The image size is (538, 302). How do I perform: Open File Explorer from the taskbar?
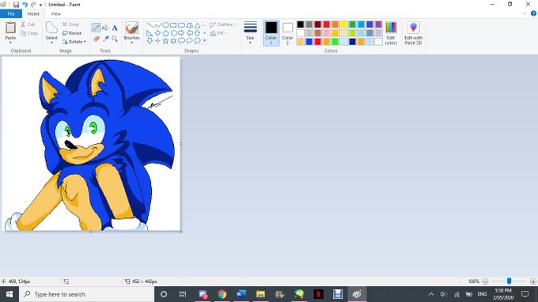[260, 294]
